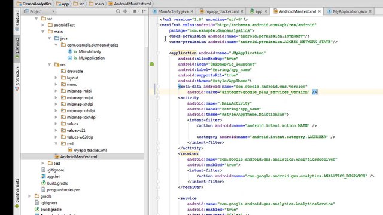Click the src breadcrumb
Viewport: 383px width, 215px height.
pos(79,4)
